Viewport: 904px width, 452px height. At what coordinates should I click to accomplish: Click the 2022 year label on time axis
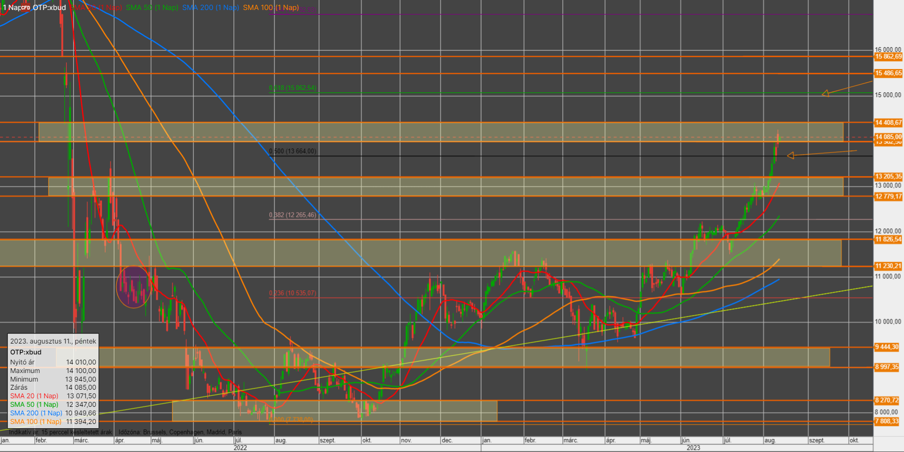[x=240, y=448]
